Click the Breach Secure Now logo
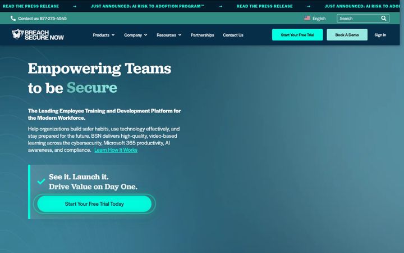The image size is (404, 253). pos(38,35)
